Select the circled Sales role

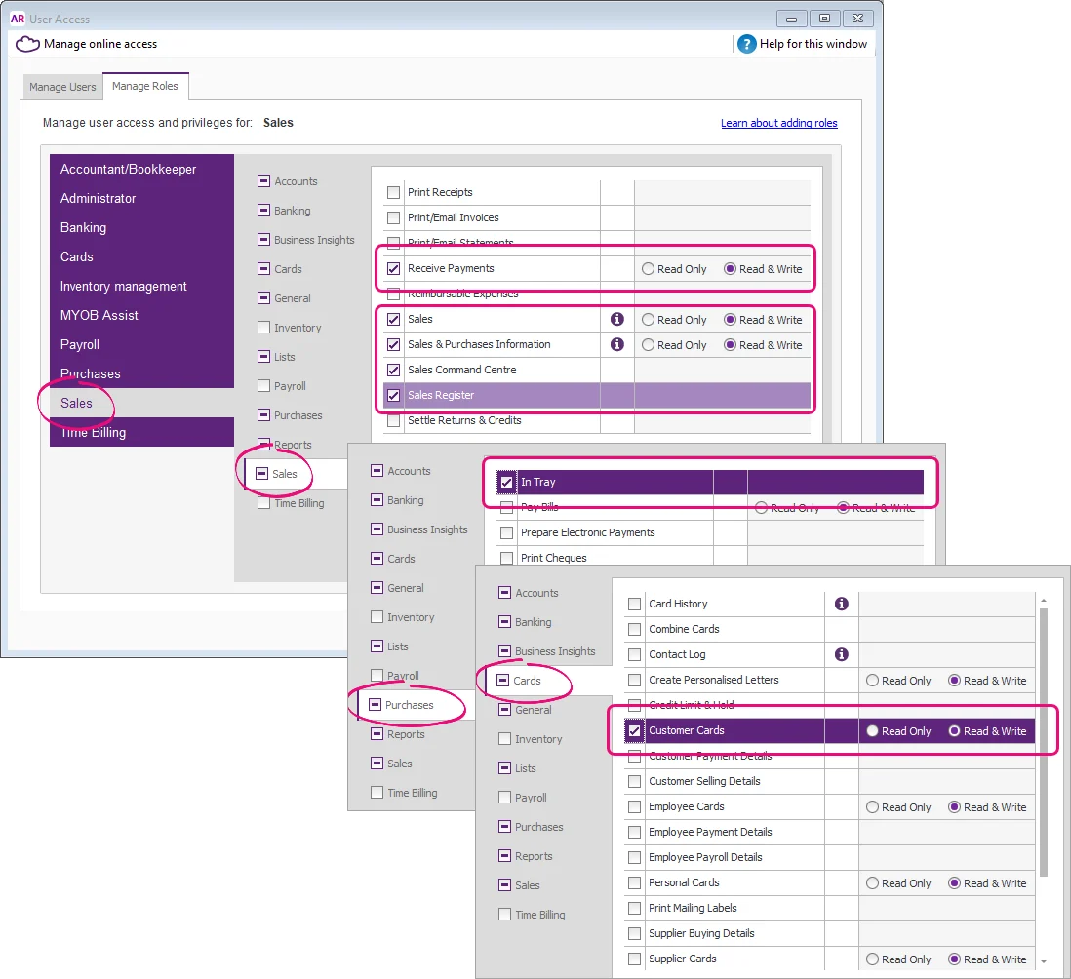pos(142,403)
